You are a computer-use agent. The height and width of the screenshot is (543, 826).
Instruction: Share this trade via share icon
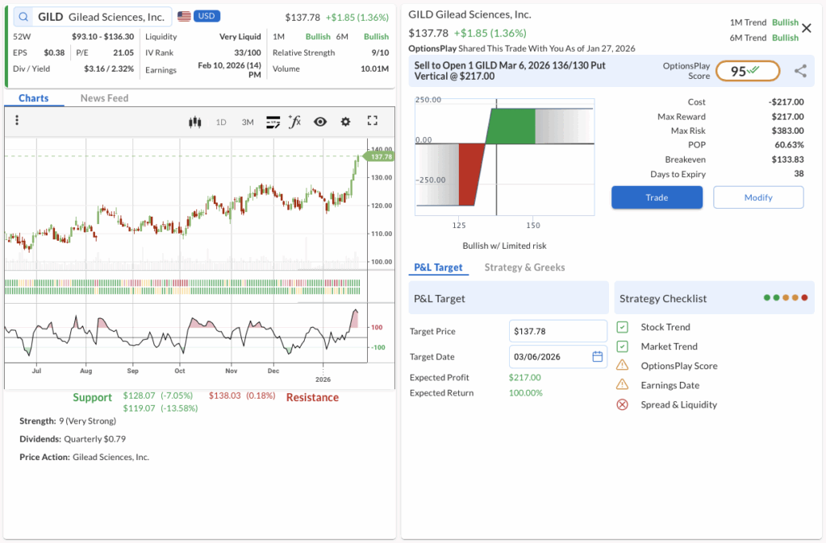pyautogui.click(x=800, y=71)
